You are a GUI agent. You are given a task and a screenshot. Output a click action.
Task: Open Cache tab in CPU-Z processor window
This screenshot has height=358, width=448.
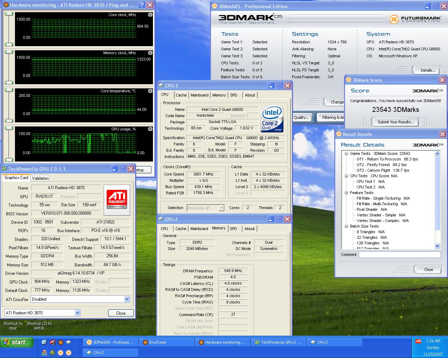pos(181,95)
